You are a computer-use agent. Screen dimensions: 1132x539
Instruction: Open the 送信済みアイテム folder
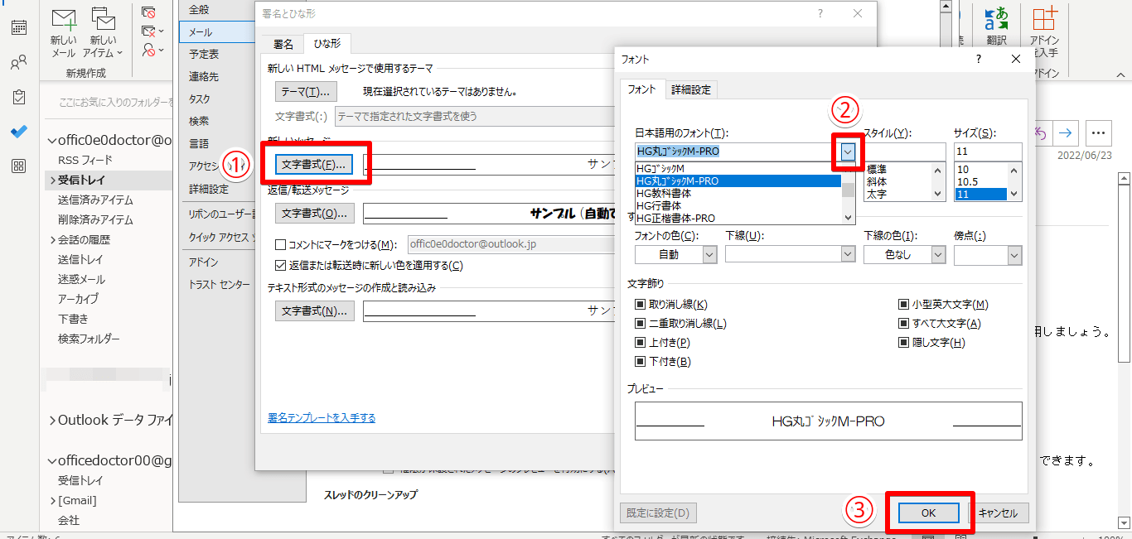95,200
